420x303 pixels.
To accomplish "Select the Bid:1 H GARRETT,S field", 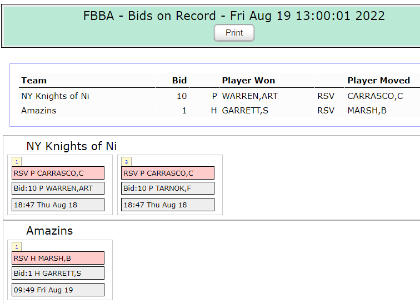I will tap(58, 273).
